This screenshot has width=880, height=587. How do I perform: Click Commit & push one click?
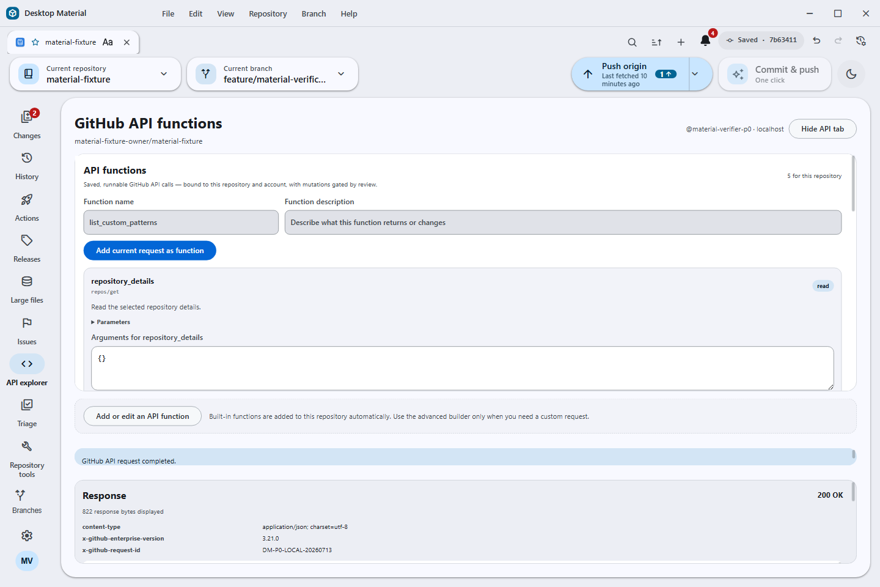tap(775, 74)
